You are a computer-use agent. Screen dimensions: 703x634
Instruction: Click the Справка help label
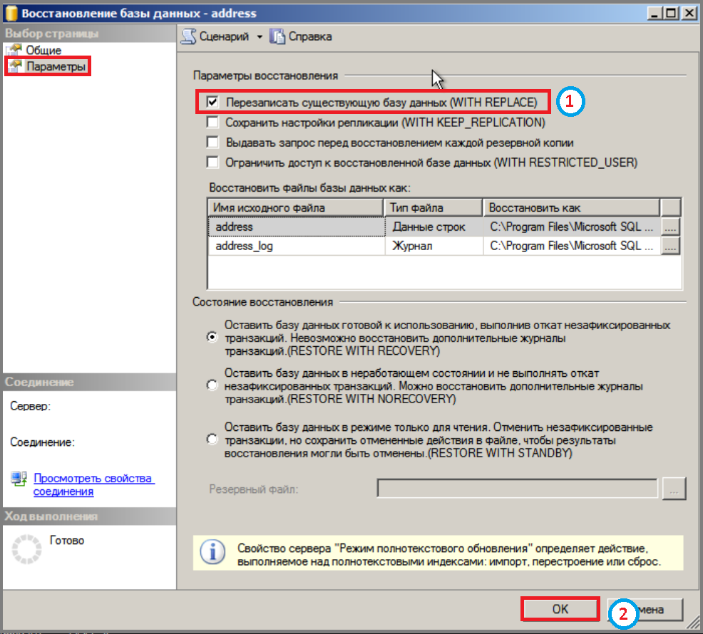click(310, 37)
